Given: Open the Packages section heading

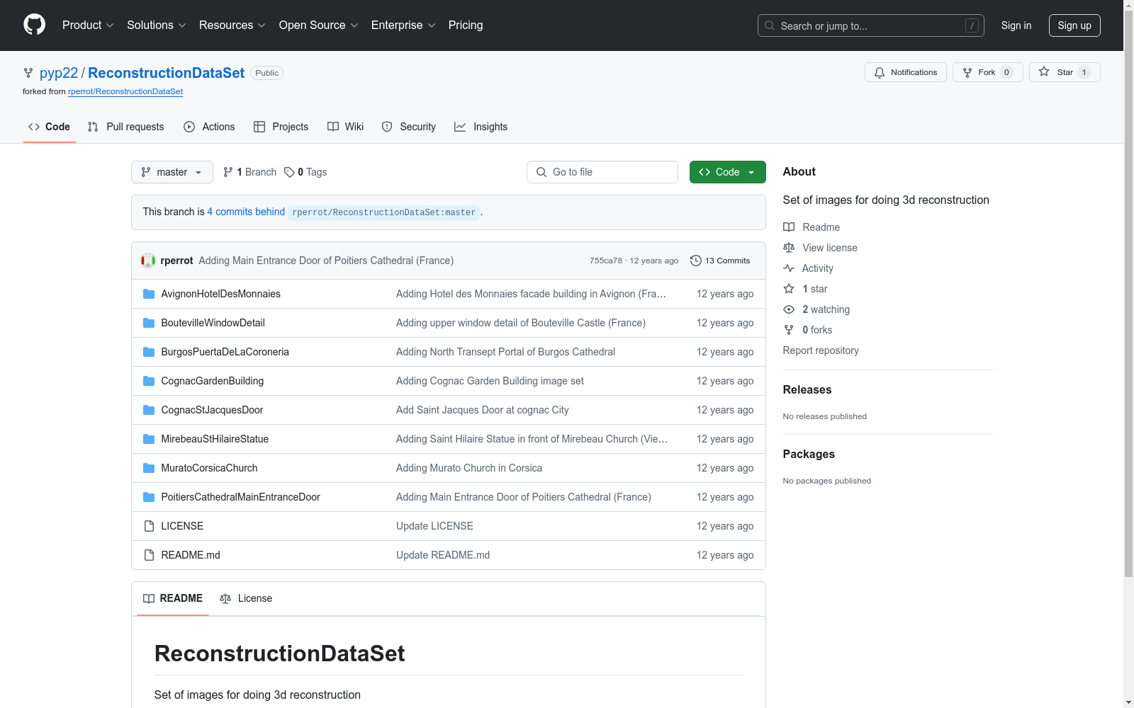Looking at the screenshot, I should pos(809,455).
